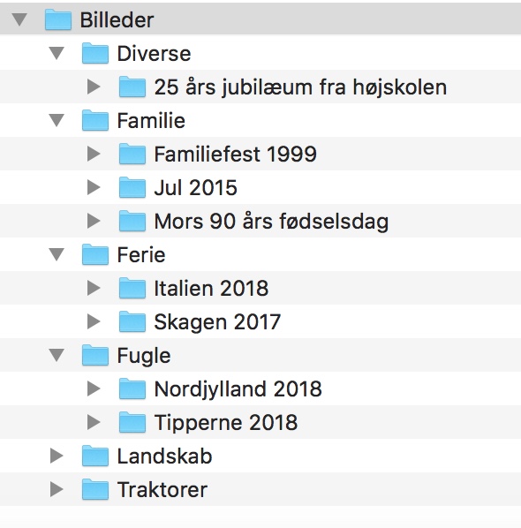Screen dimensions: 521x528
Task: Expand the Nordjylland 2018 folder
Action: click(94, 388)
